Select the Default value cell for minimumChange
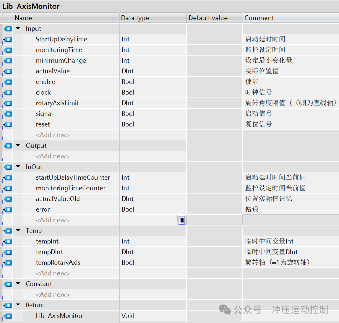The width and height of the screenshot is (339, 323). coord(214,61)
